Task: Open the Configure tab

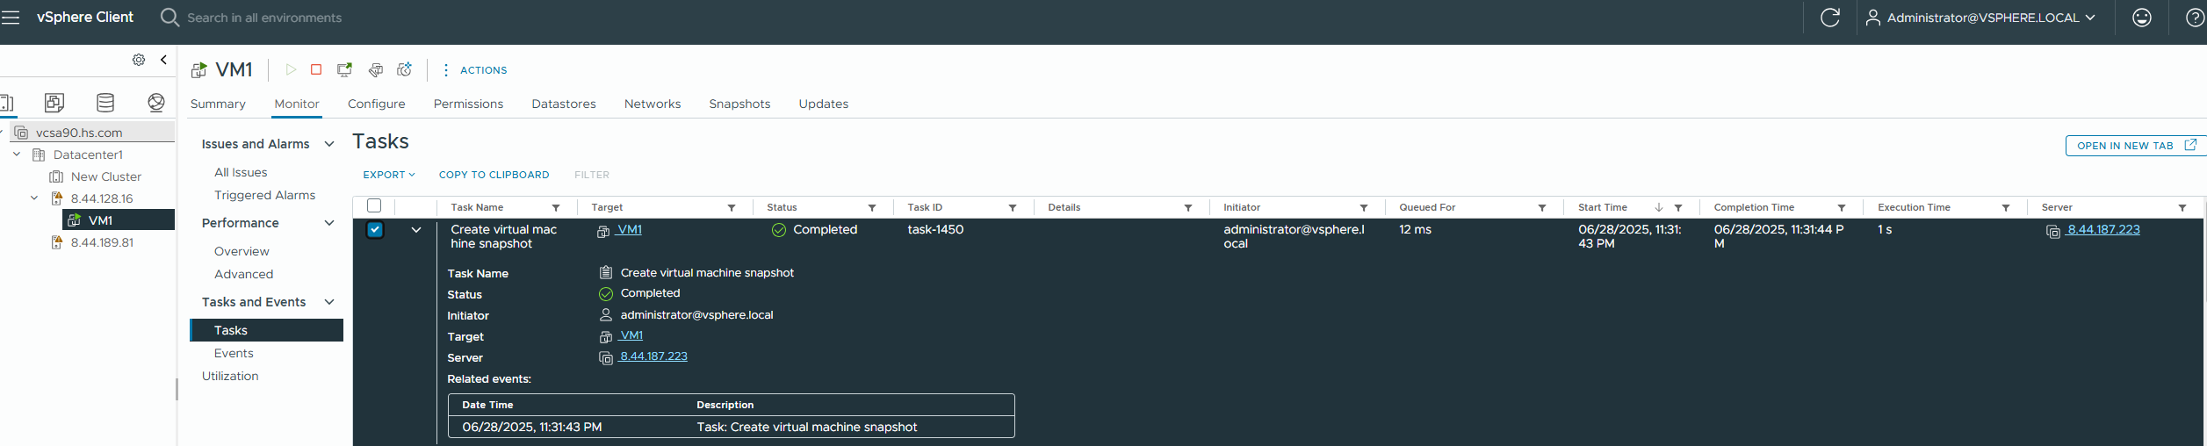Action: (x=377, y=104)
